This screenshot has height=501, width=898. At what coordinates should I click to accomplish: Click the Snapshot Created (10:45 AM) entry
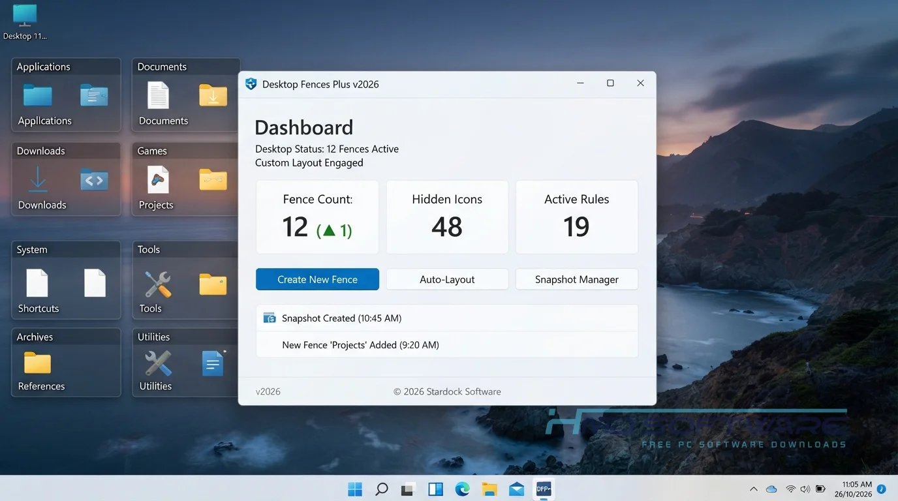(447, 318)
